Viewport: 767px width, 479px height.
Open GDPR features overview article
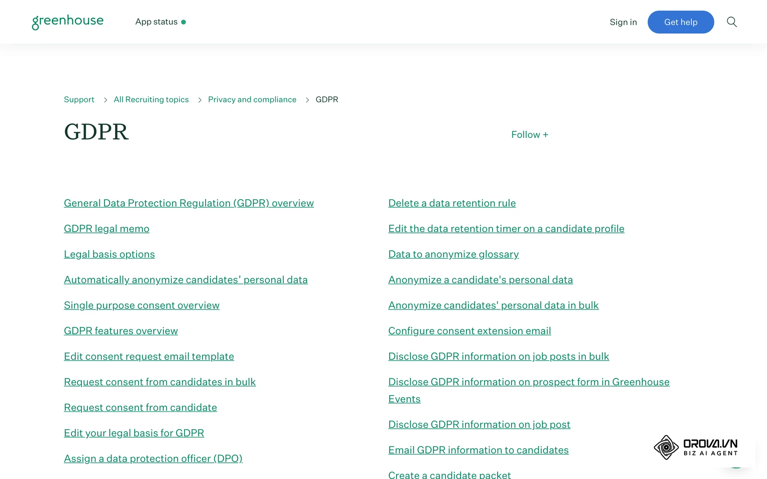[x=121, y=331]
